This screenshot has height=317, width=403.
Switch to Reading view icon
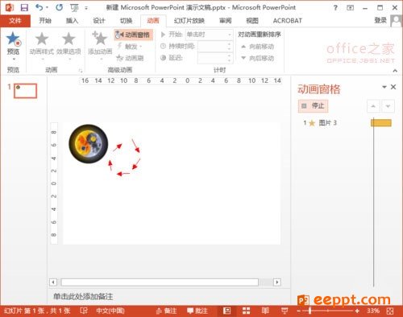265,311
